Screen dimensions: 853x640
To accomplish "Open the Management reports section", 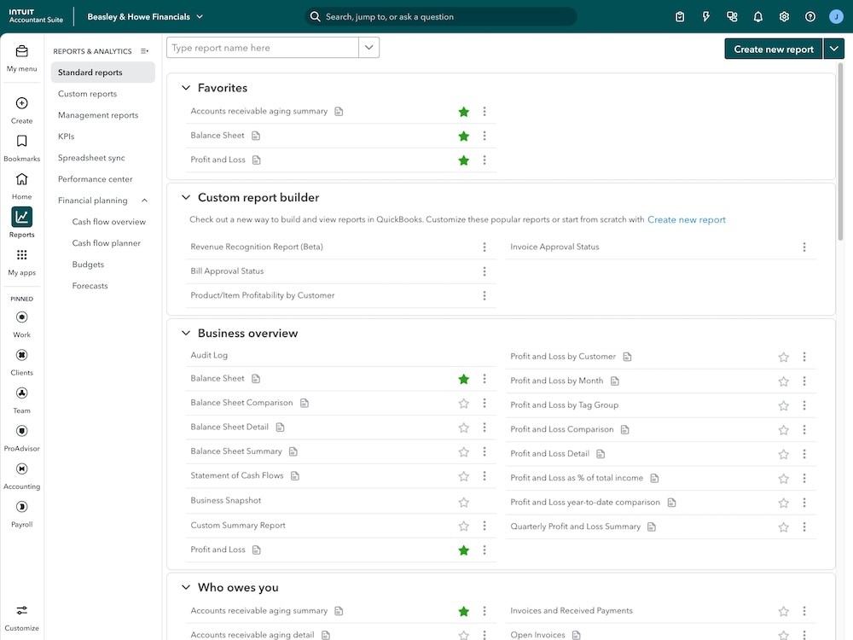I will [x=96, y=114].
